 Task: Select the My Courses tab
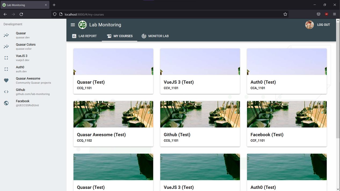(x=120, y=36)
